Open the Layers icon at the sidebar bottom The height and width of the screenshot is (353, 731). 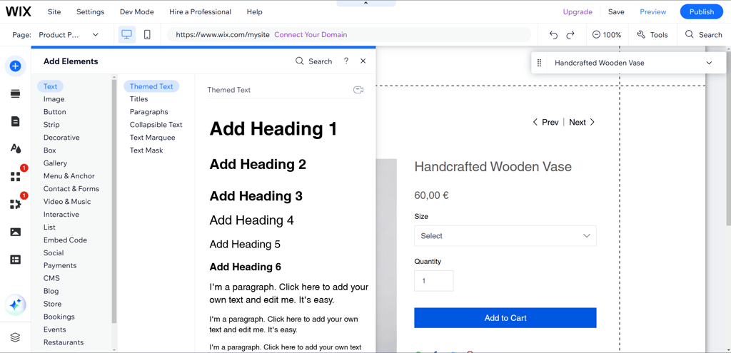point(16,337)
